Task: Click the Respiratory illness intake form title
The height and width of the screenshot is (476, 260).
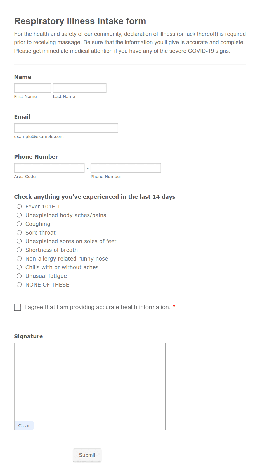Action: (80, 21)
